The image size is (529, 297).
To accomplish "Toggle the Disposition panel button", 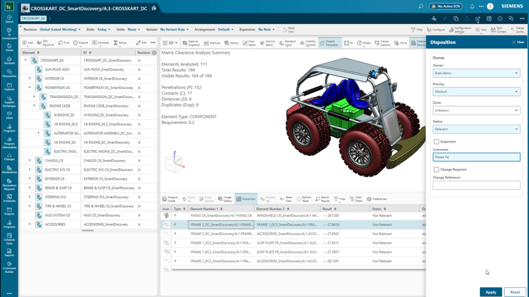I will [x=246, y=199].
